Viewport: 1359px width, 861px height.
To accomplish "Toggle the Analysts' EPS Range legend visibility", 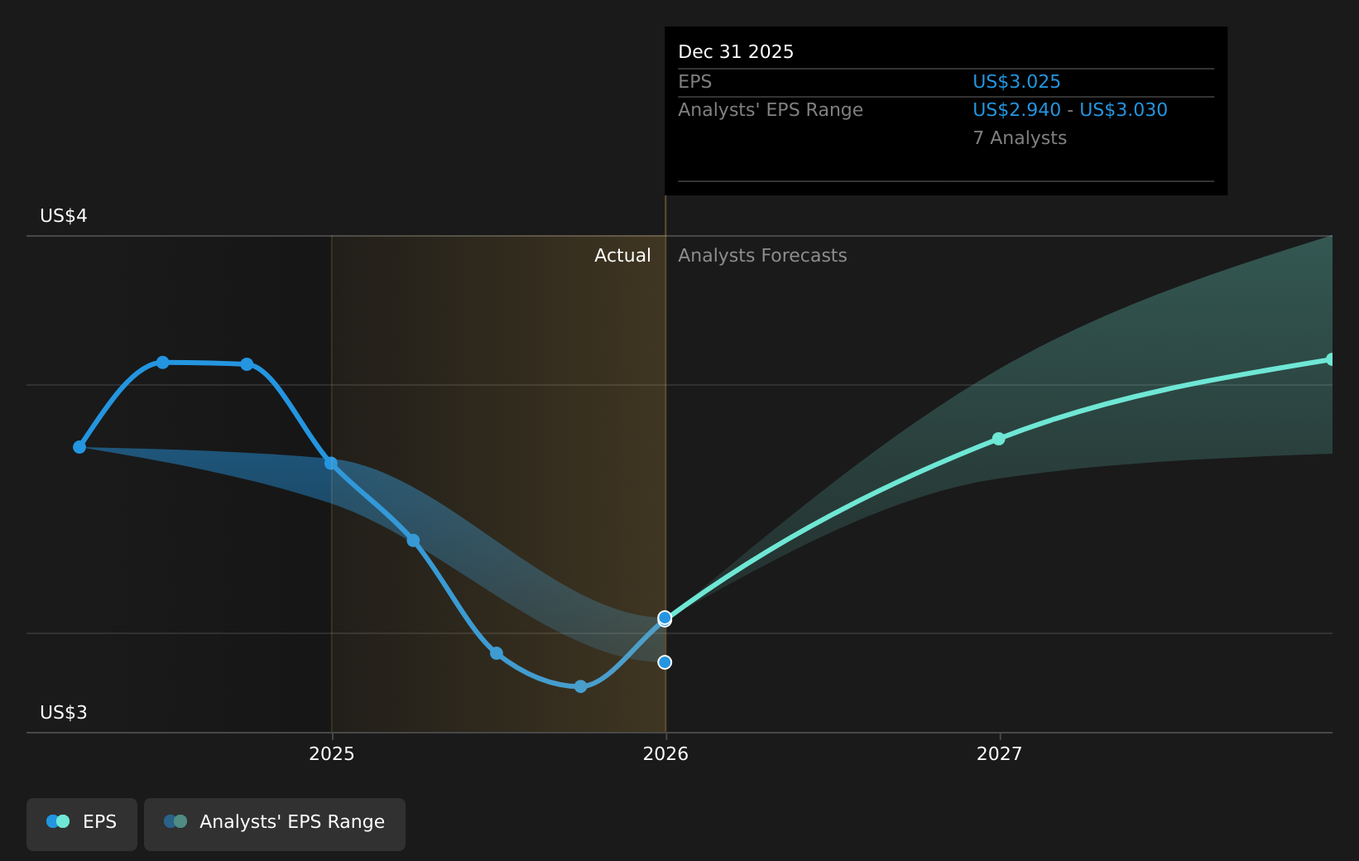I will coord(274,821).
